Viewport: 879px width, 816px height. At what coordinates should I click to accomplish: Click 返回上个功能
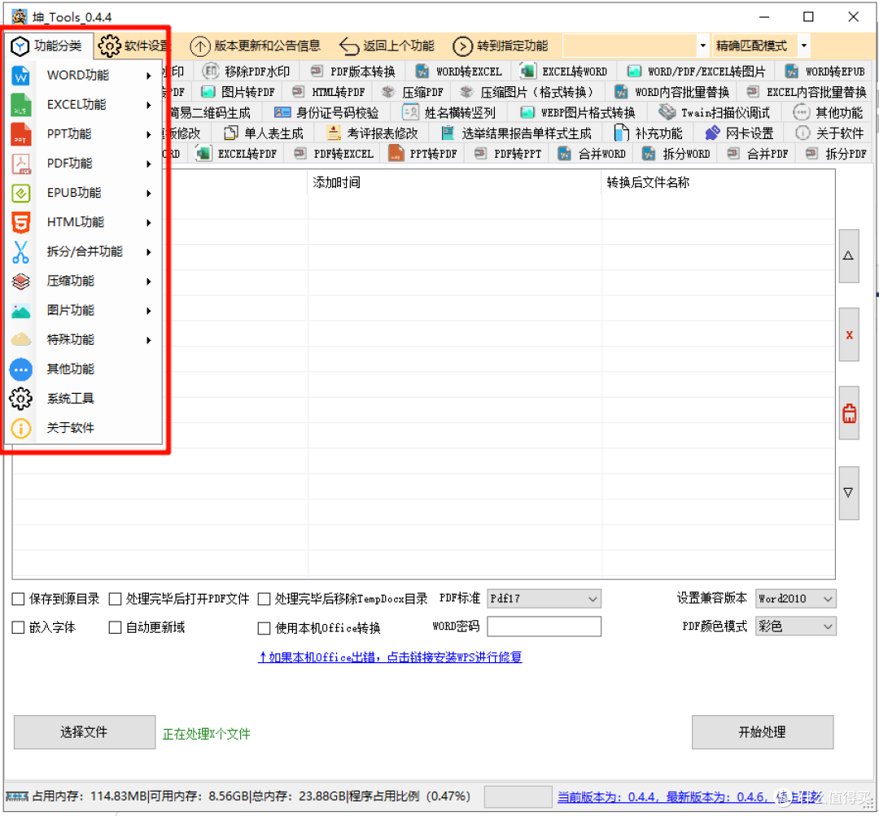(x=387, y=46)
